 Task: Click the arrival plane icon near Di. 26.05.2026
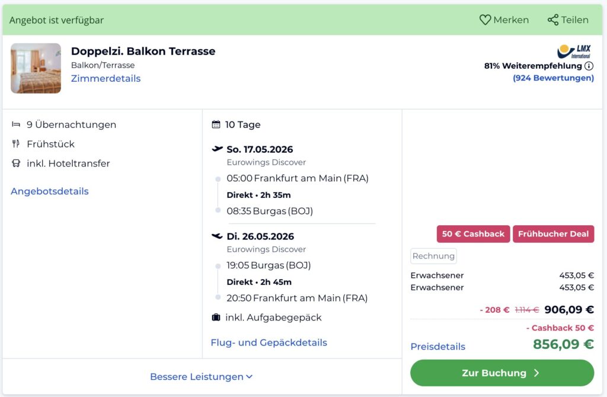(x=217, y=236)
